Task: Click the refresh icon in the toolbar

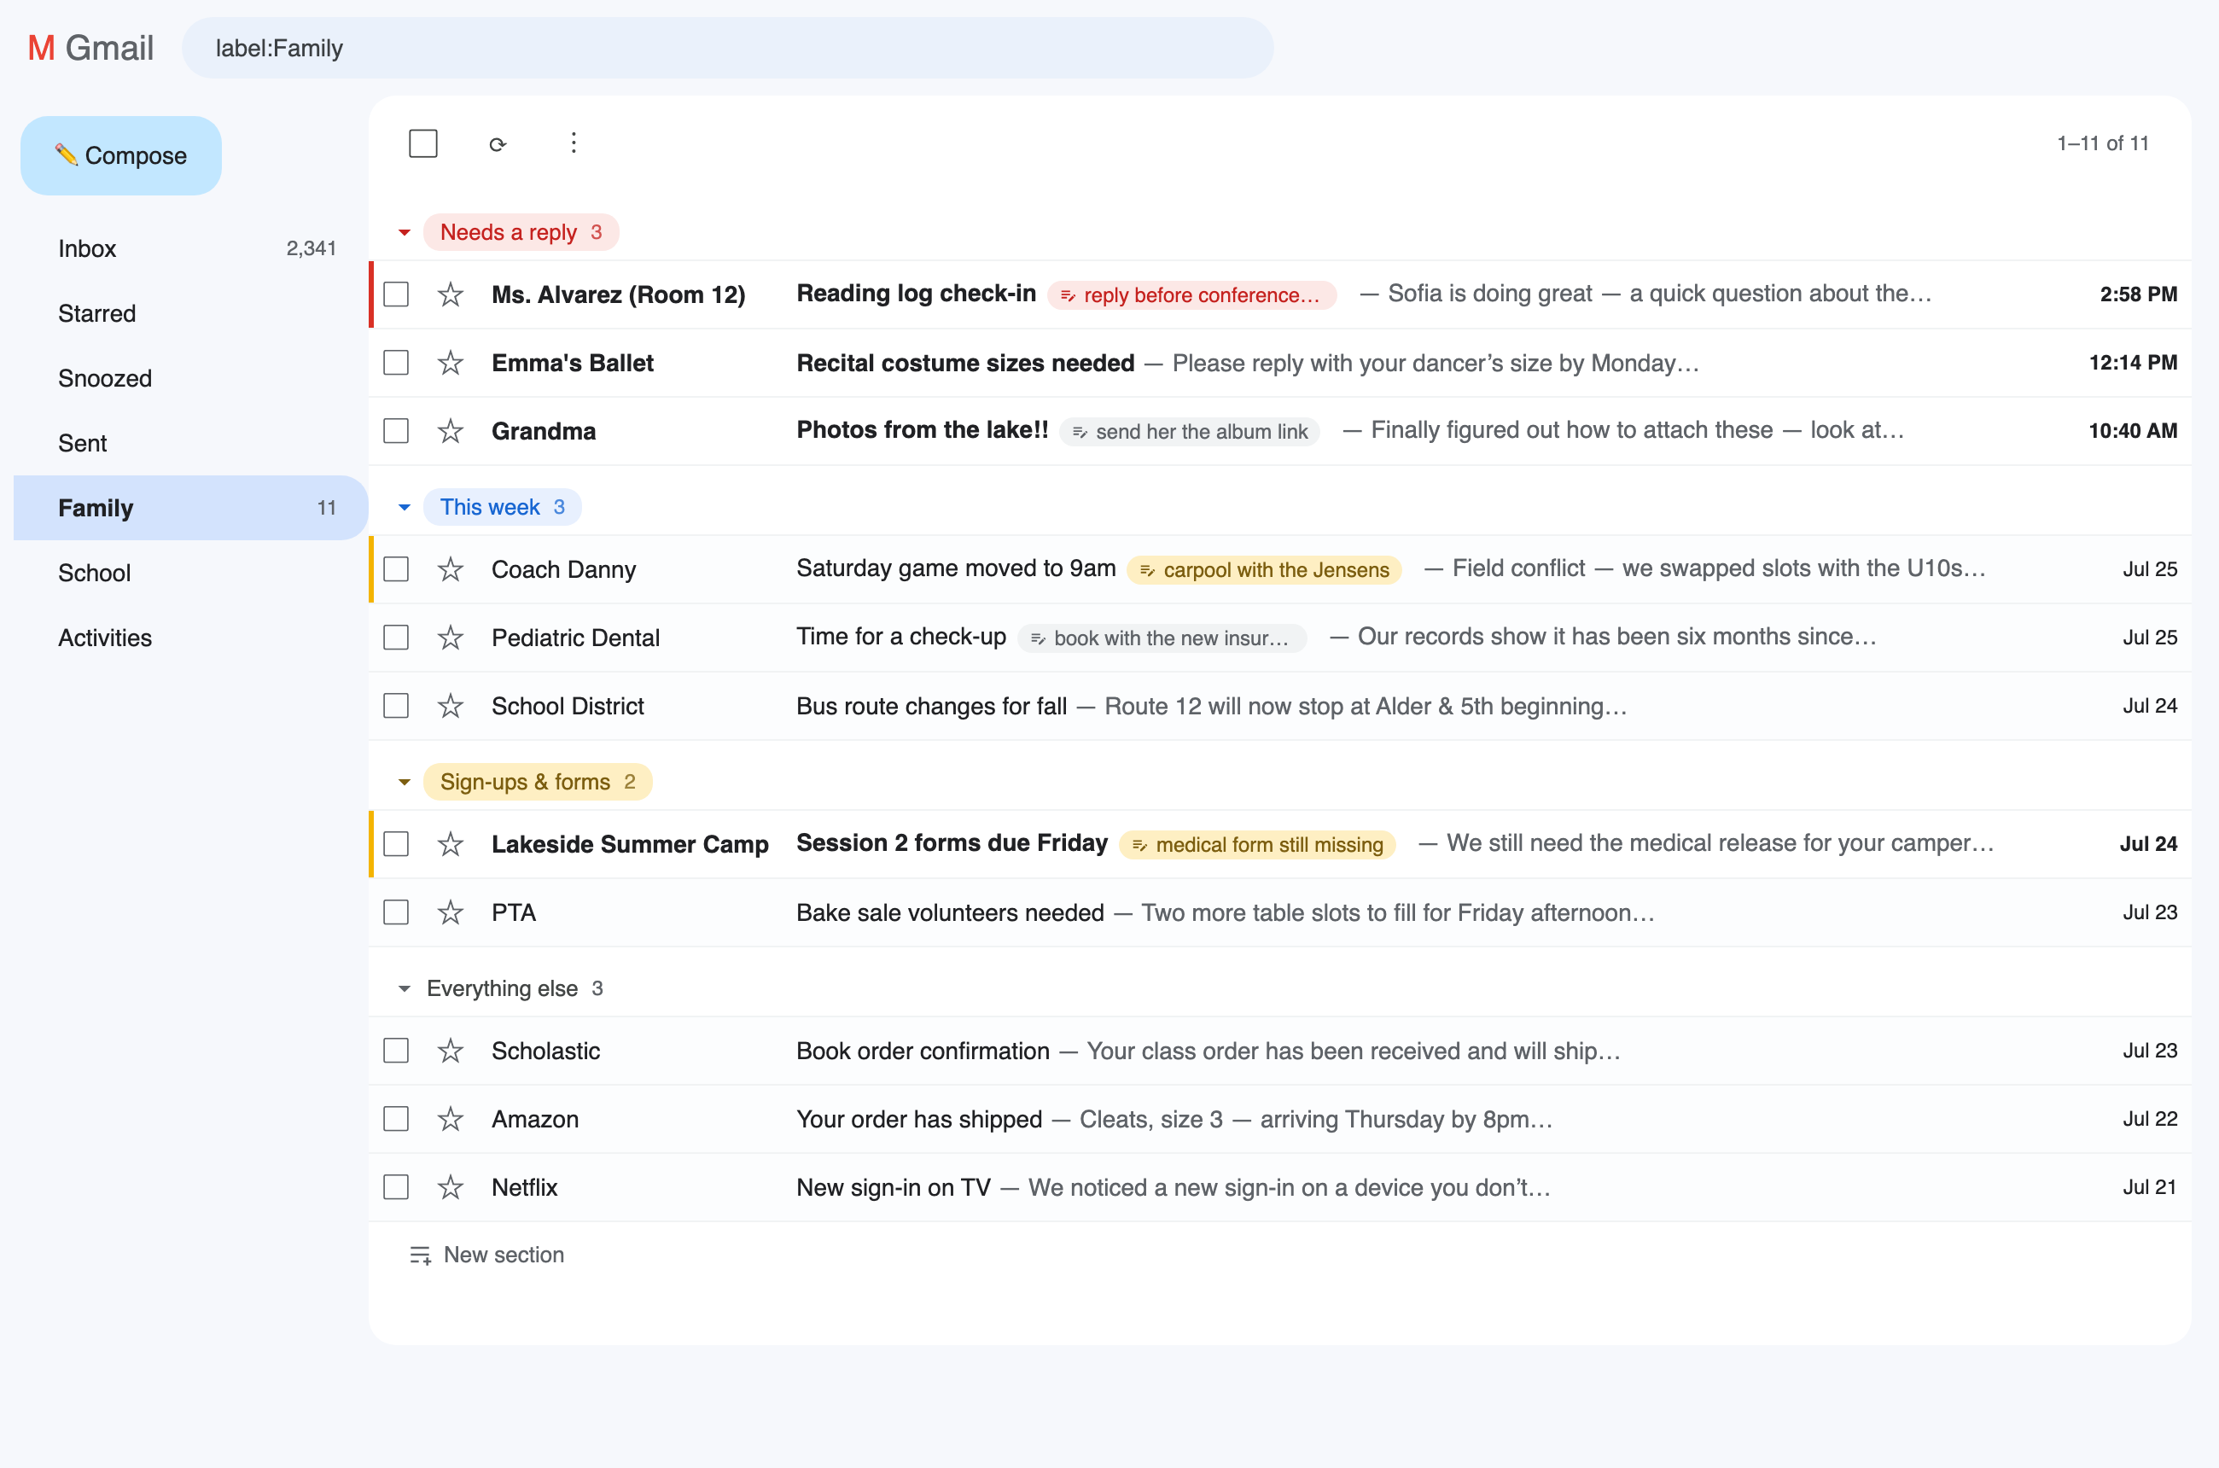Action: click(x=498, y=144)
